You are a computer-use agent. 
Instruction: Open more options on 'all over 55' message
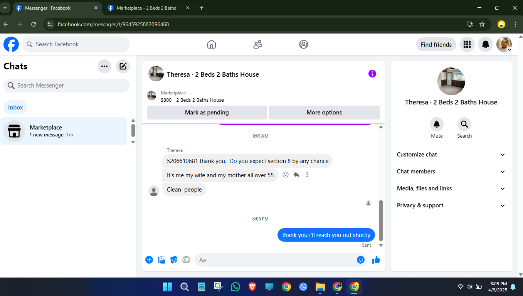(x=307, y=175)
